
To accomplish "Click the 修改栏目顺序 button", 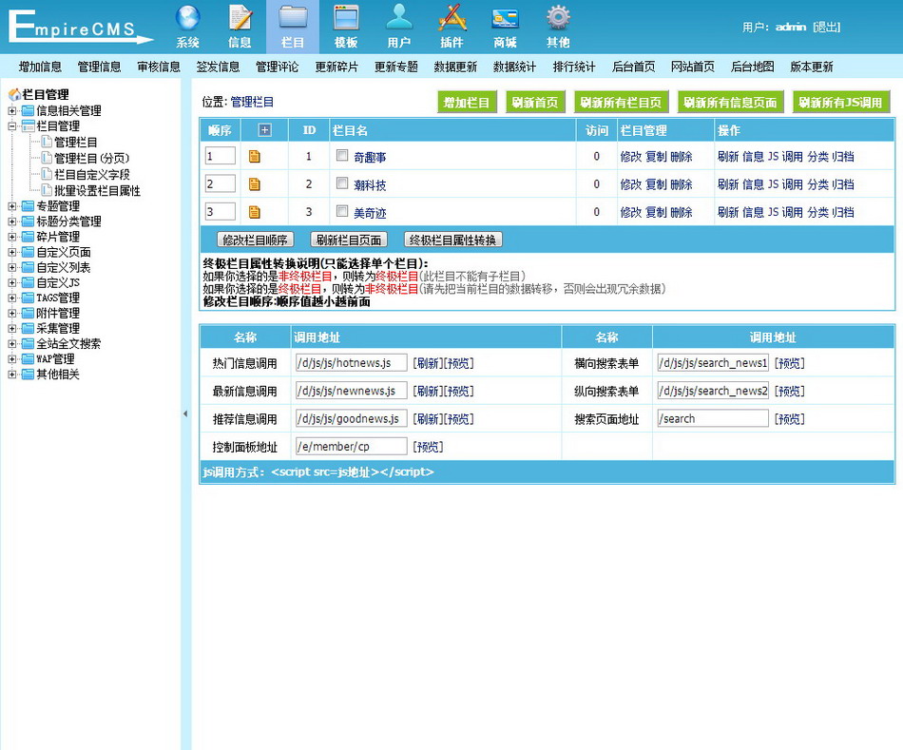I will 255,240.
